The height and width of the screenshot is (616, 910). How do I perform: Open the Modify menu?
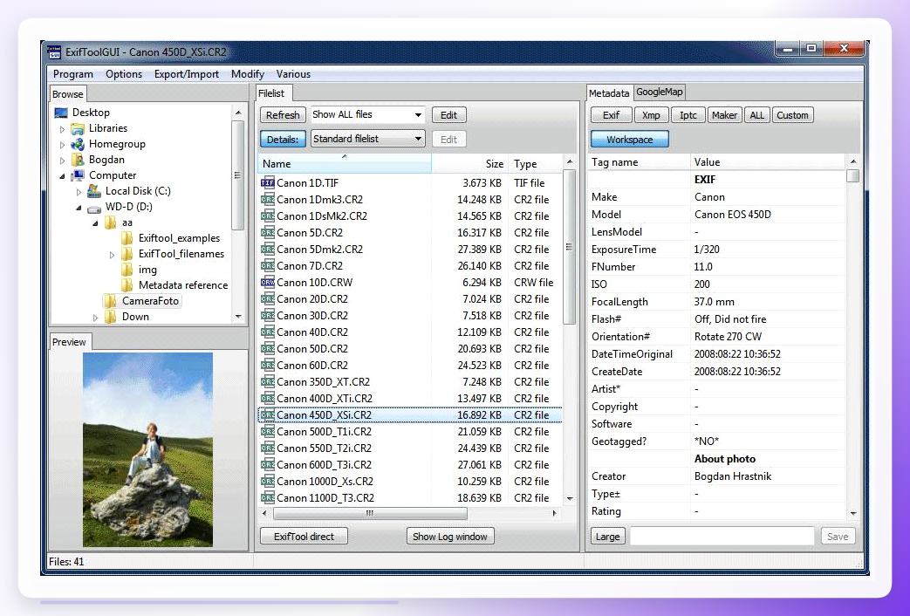click(x=247, y=74)
